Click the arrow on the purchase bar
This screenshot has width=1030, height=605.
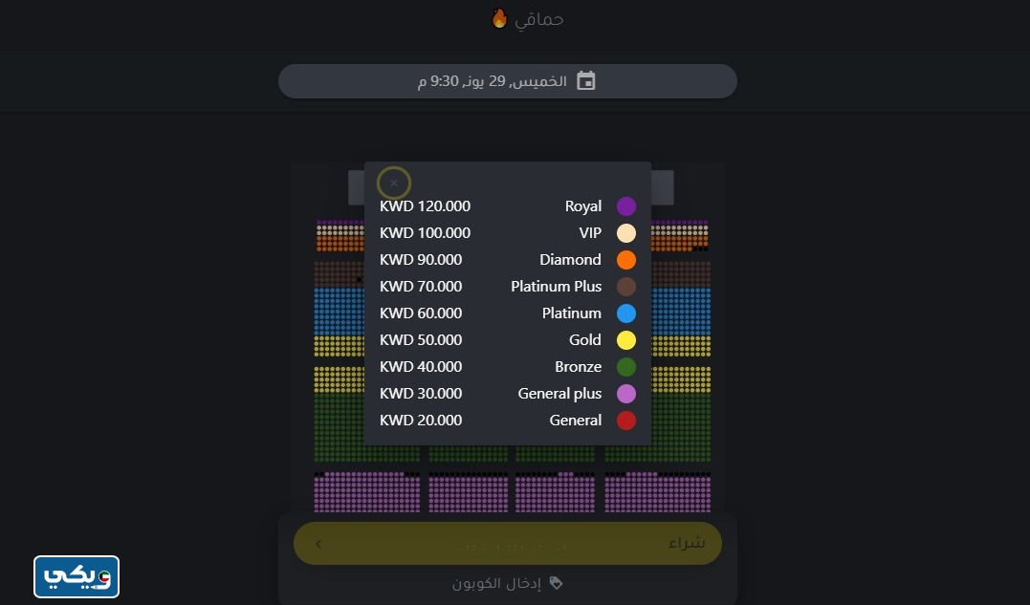[318, 544]
